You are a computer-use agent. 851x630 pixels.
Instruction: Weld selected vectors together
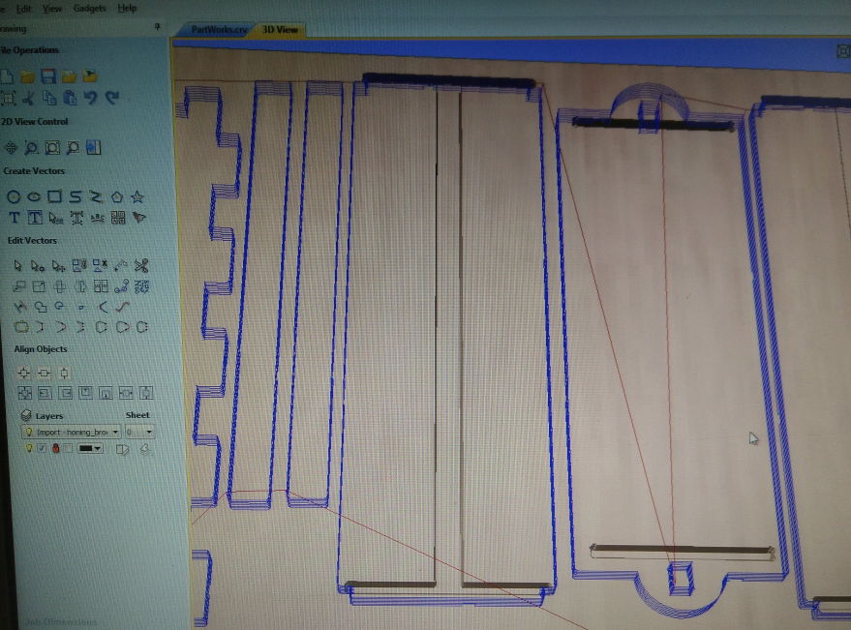point(40,307)
